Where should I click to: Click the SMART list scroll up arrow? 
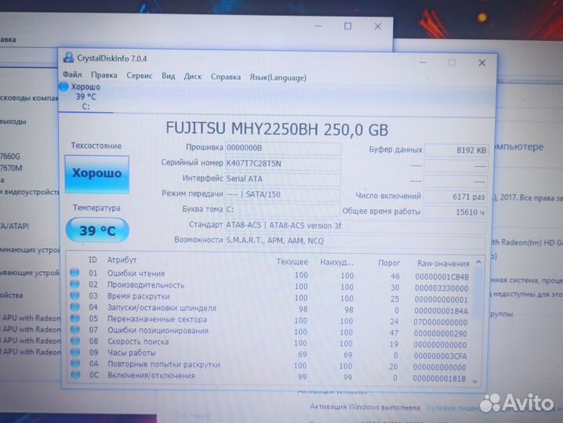(x=478, y=262)
